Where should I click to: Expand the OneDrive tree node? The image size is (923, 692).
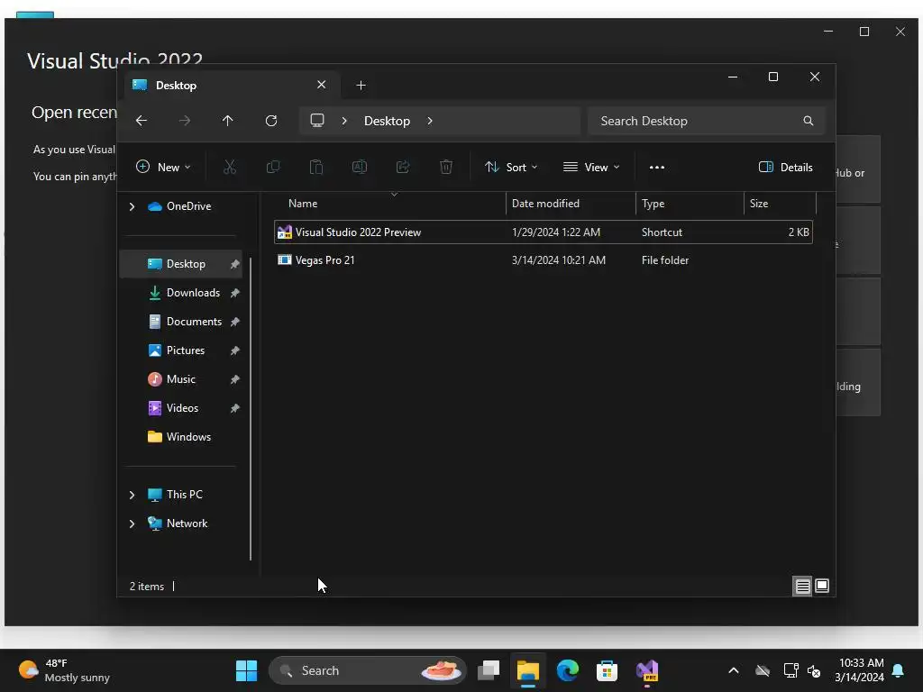click(132, 206)
